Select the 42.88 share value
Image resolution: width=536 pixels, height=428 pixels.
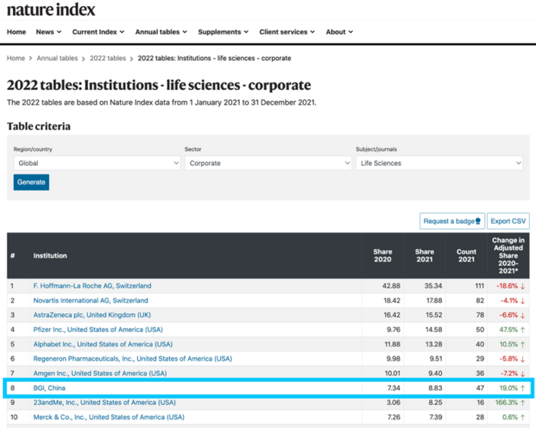tap(391, 286)
